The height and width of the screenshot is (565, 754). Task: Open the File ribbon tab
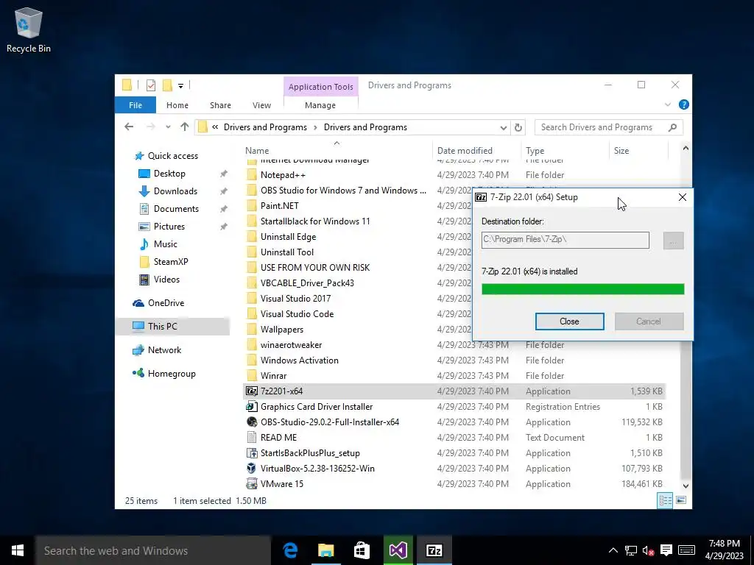point(135,105)
